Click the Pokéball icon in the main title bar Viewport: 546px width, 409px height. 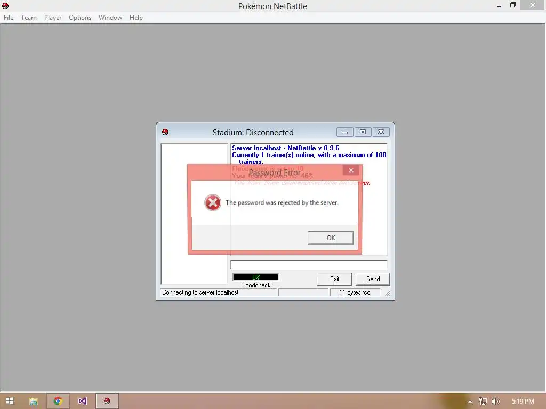pyautogui.click(x=5, y=5)
